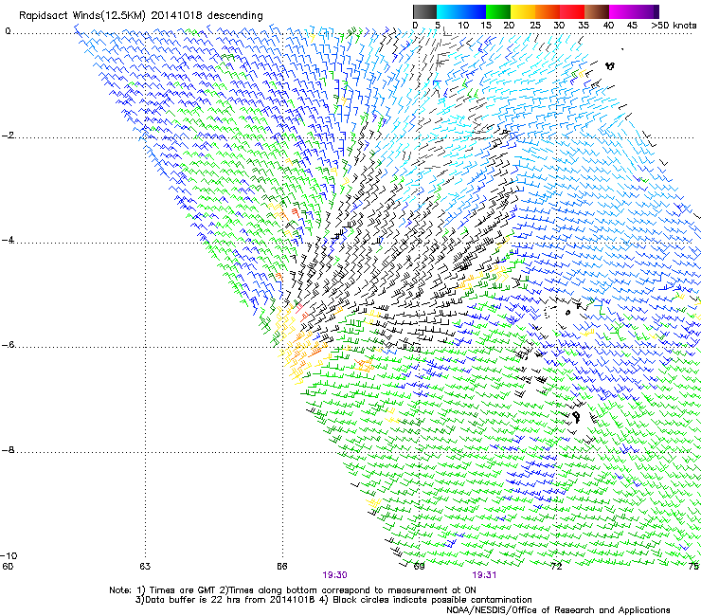Click the green 15-20 knots legend color
The width and height of the screenshot is (701, 616).
click(498, 11)
